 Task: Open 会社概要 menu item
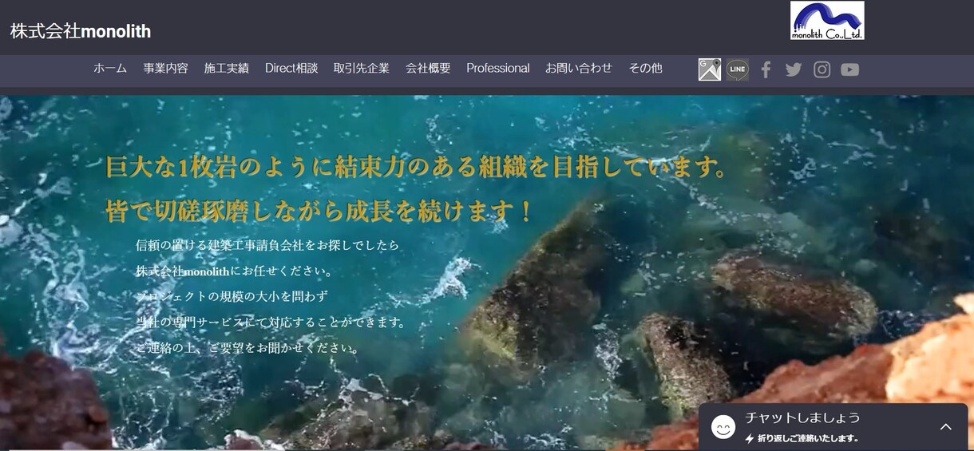[x=428, y=69]
